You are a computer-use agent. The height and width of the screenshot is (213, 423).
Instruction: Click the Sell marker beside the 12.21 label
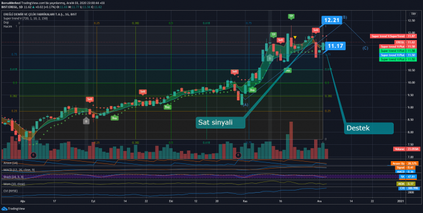(x=316, y=30)
